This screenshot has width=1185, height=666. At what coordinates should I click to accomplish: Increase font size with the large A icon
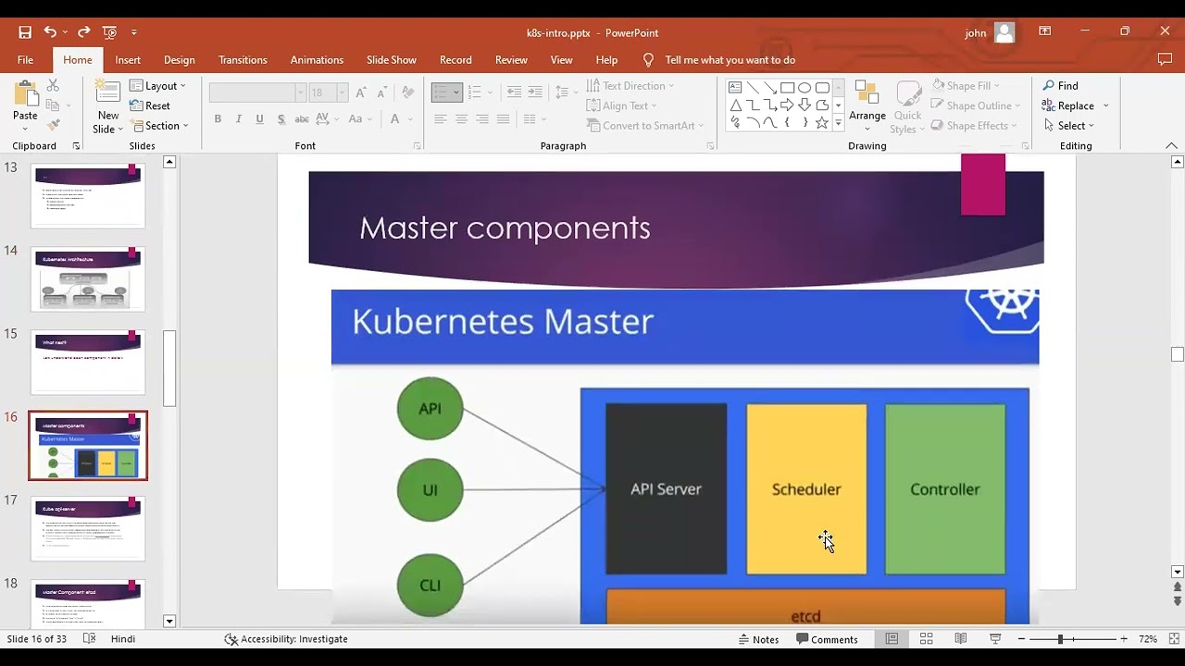pos(361,92)
